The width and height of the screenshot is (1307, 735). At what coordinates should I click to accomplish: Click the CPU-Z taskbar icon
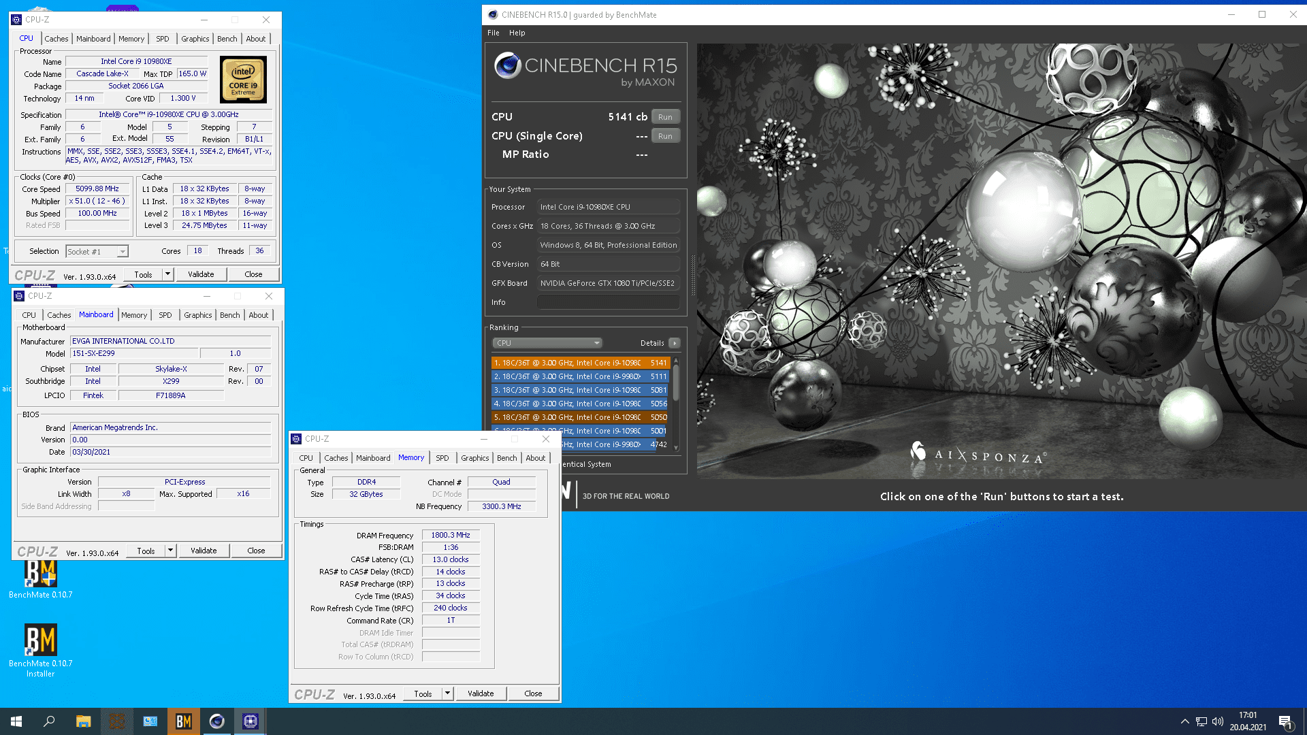250,721
